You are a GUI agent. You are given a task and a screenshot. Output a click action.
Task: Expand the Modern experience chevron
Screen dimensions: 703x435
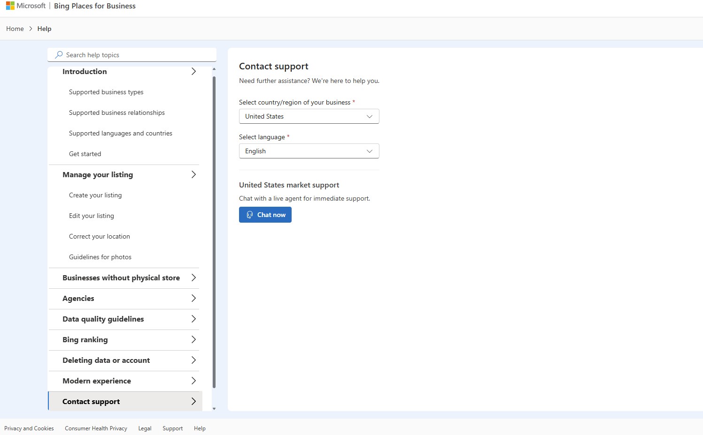[x=193, y=381]
